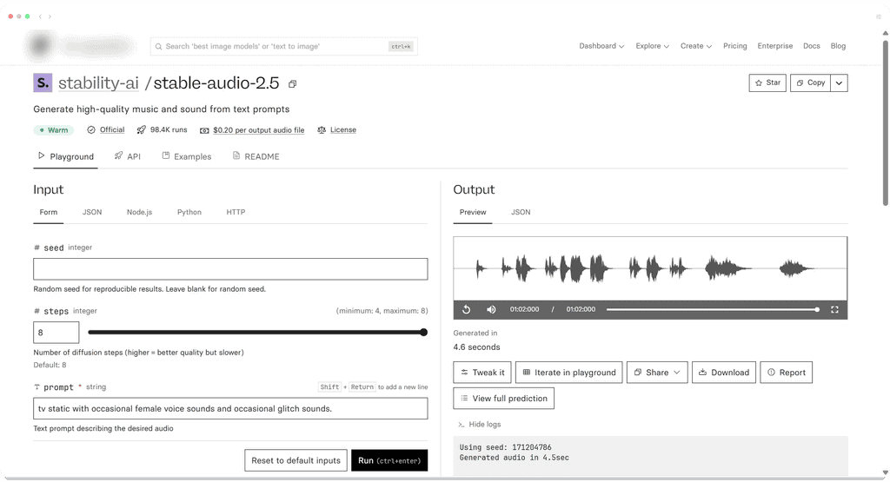
Task: Open the README tab
Action: 256,156
